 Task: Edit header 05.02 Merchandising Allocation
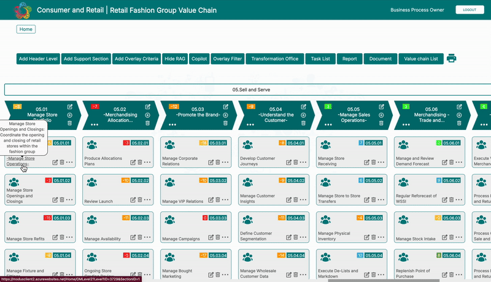click(148, 107)
